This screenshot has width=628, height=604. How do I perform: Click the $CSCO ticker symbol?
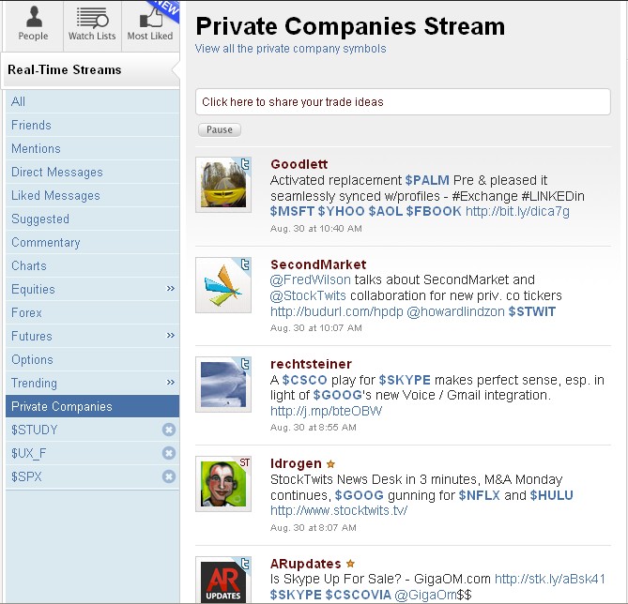pyautogui.click(x=304, y=380)
